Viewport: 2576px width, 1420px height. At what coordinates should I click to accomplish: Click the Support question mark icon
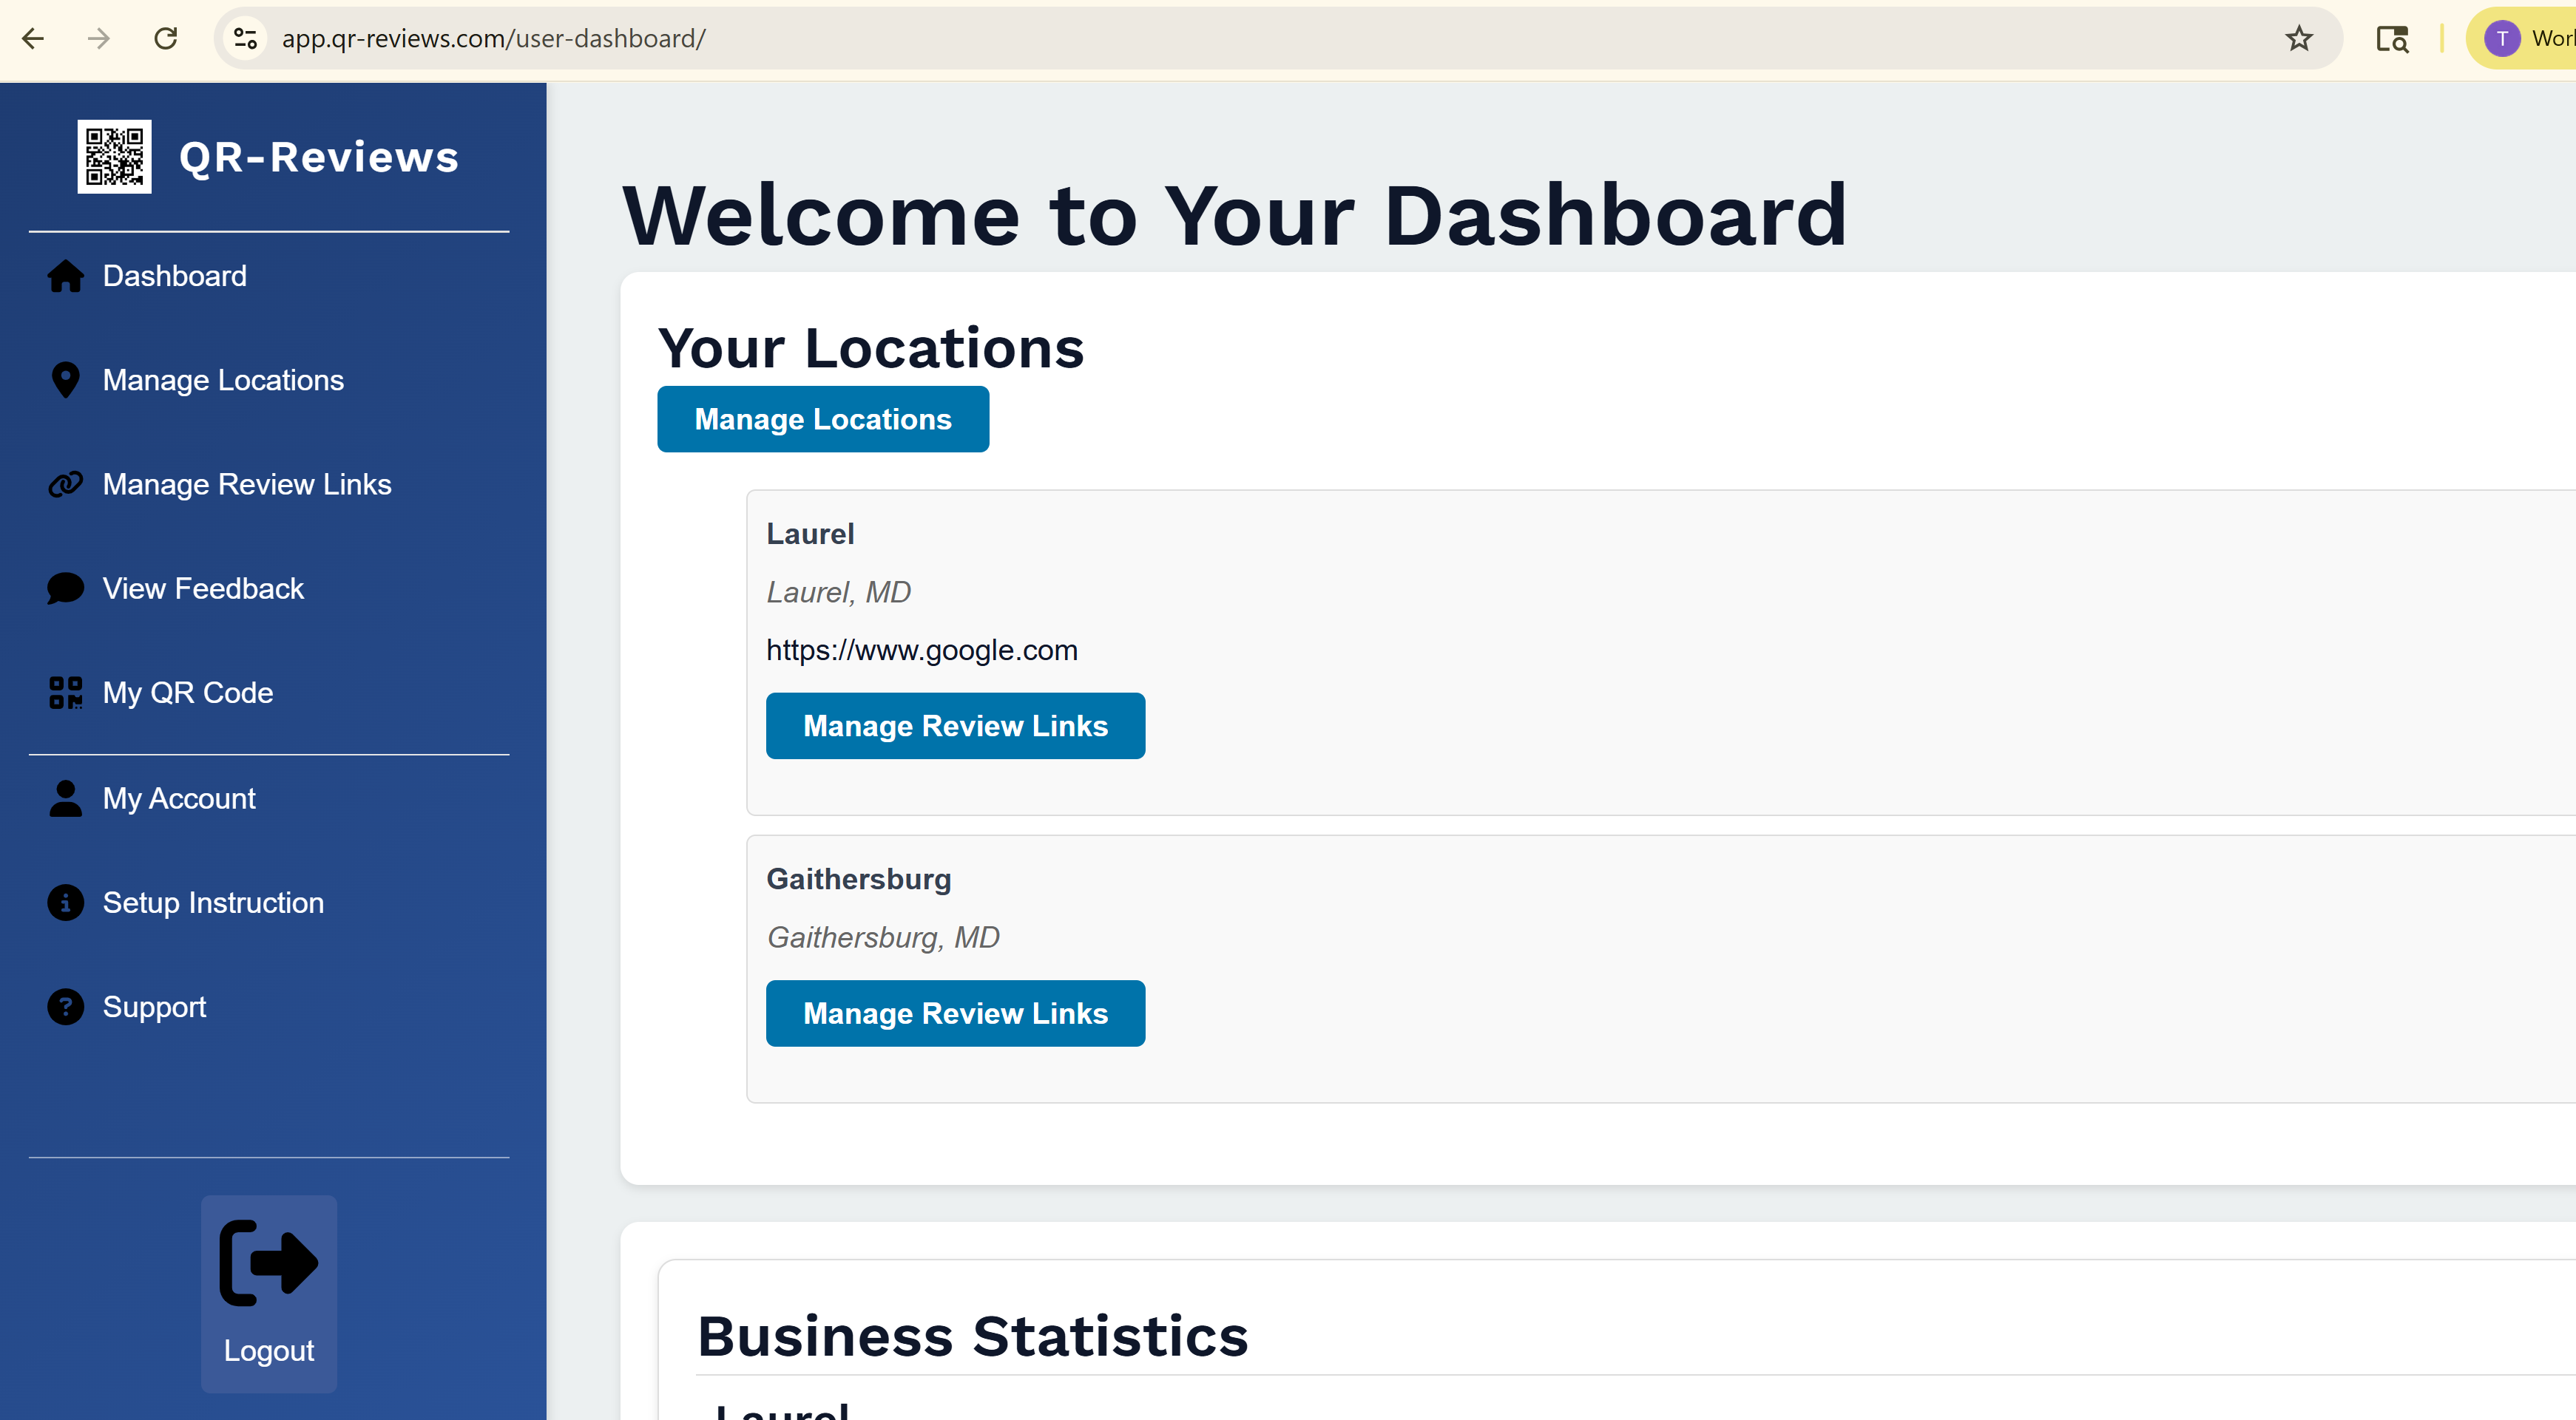coord(65,1008)
